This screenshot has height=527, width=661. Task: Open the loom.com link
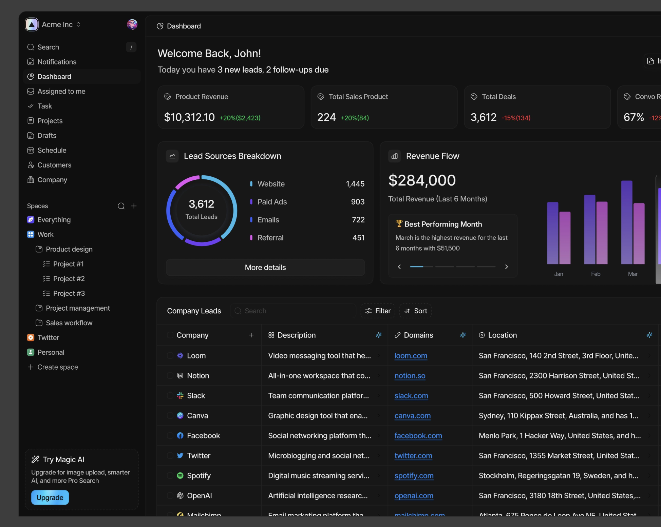[x=411, y=355]
